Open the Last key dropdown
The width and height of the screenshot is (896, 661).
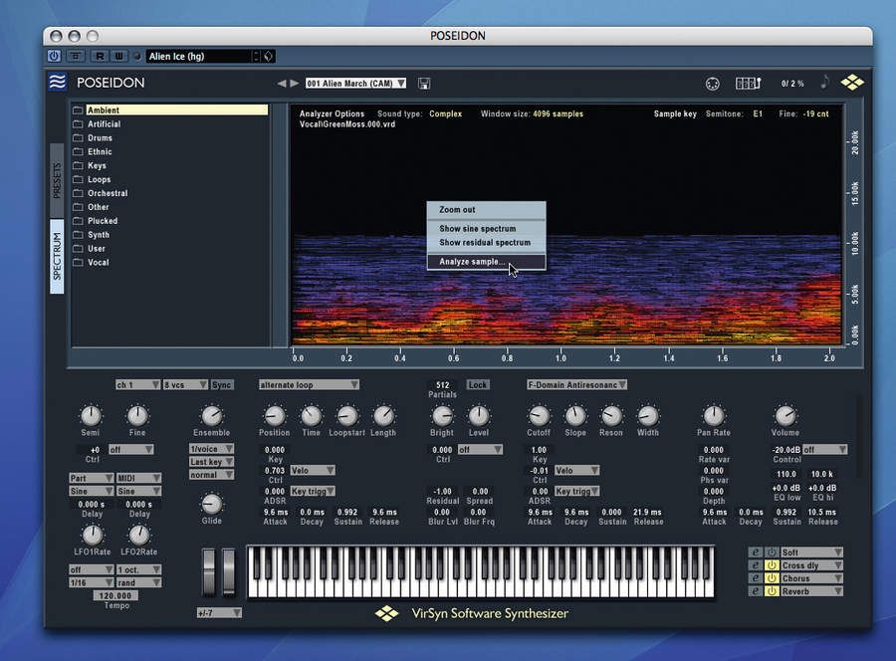click(211, 462)
